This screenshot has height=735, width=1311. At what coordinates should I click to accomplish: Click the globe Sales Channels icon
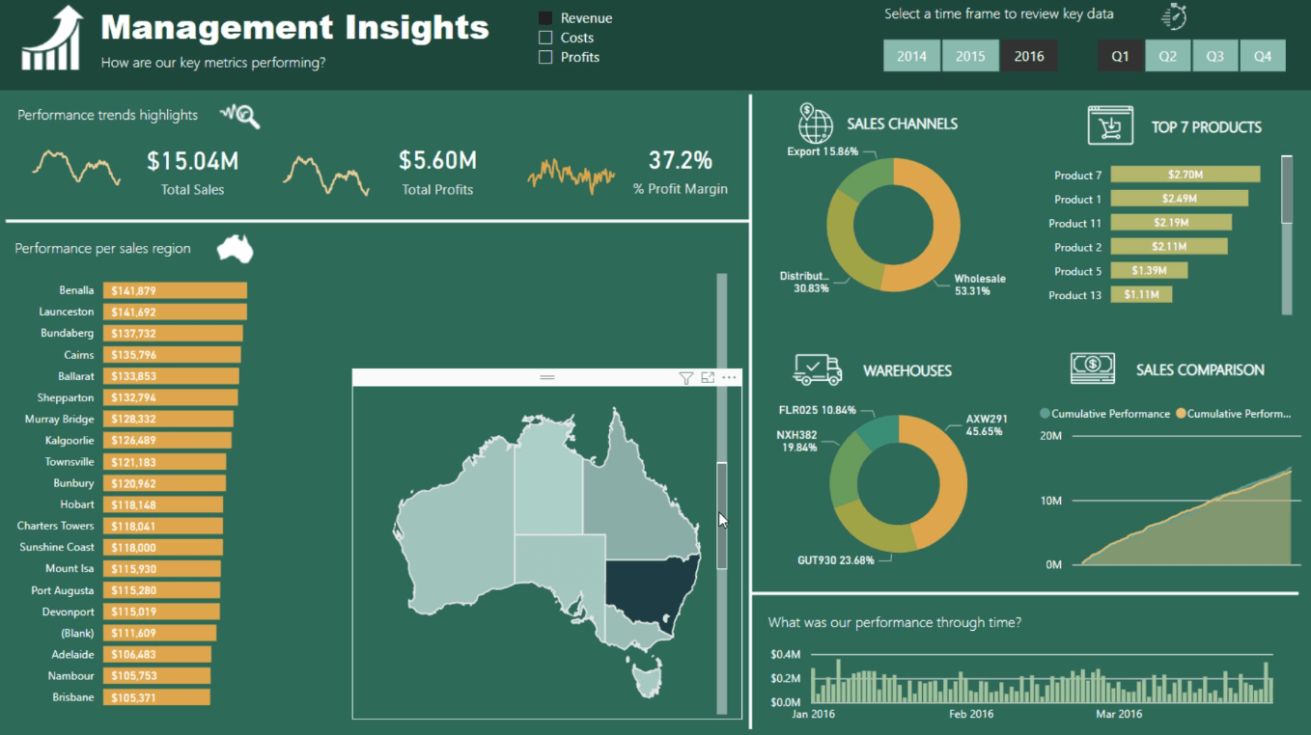tap(815, 123)
